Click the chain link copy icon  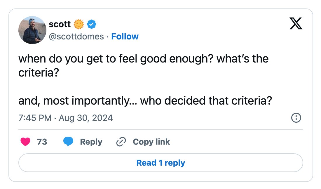click(x=121, y=142)
